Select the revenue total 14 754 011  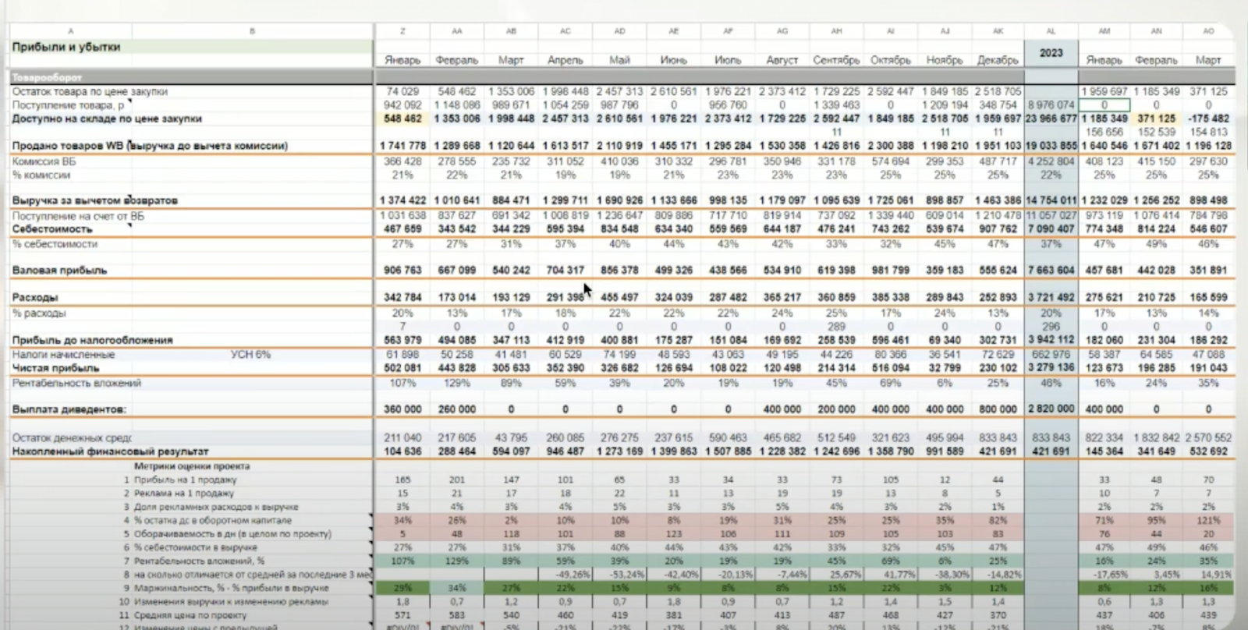pyautogui.click(x=1051, y=200)
